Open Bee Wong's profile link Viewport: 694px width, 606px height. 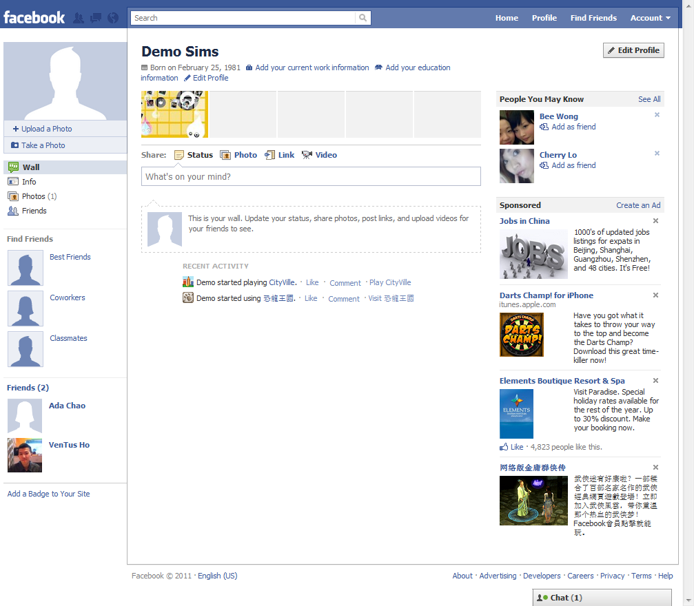pyautogui.click(x=558, y=116)
